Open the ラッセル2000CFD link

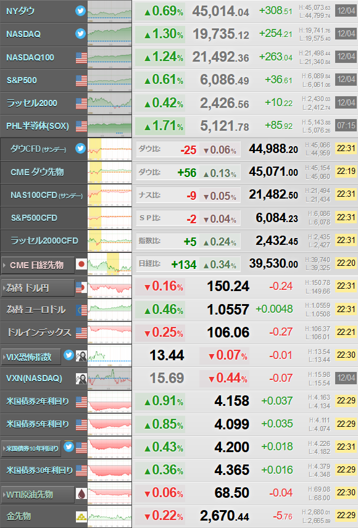pyautogui.click(x=44, y=241)
